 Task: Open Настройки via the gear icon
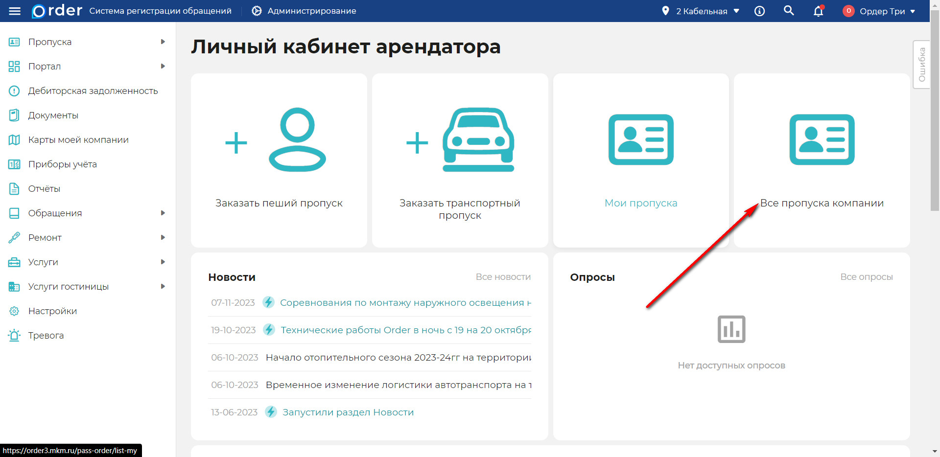point(14,311)
